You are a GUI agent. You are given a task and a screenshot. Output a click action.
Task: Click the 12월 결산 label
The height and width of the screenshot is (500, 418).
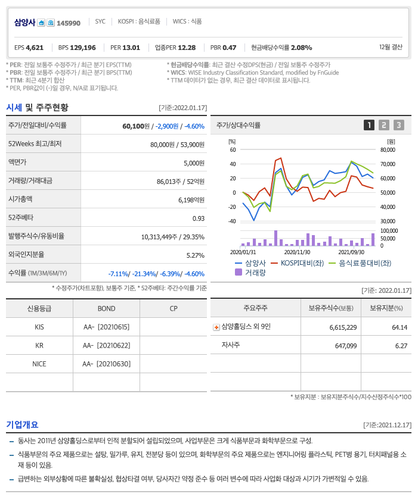pyautogui.click(x=391, y=47)
